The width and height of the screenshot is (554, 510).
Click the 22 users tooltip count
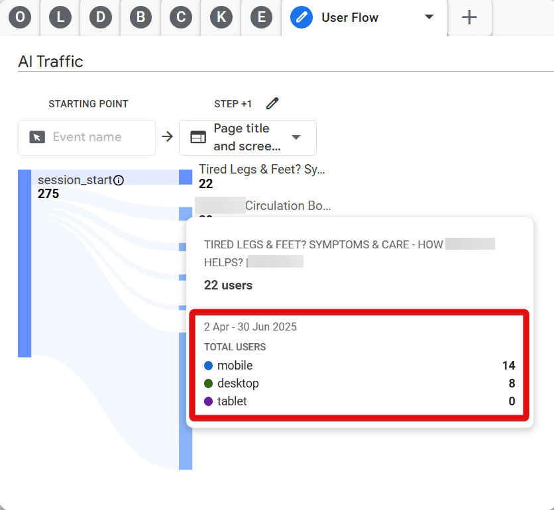tap(228, 285)
